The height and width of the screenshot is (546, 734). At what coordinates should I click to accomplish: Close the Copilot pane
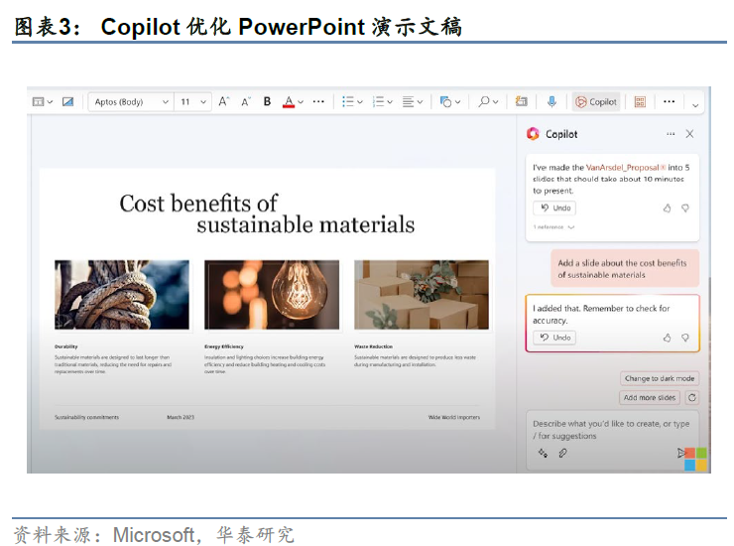pos(689,134)
